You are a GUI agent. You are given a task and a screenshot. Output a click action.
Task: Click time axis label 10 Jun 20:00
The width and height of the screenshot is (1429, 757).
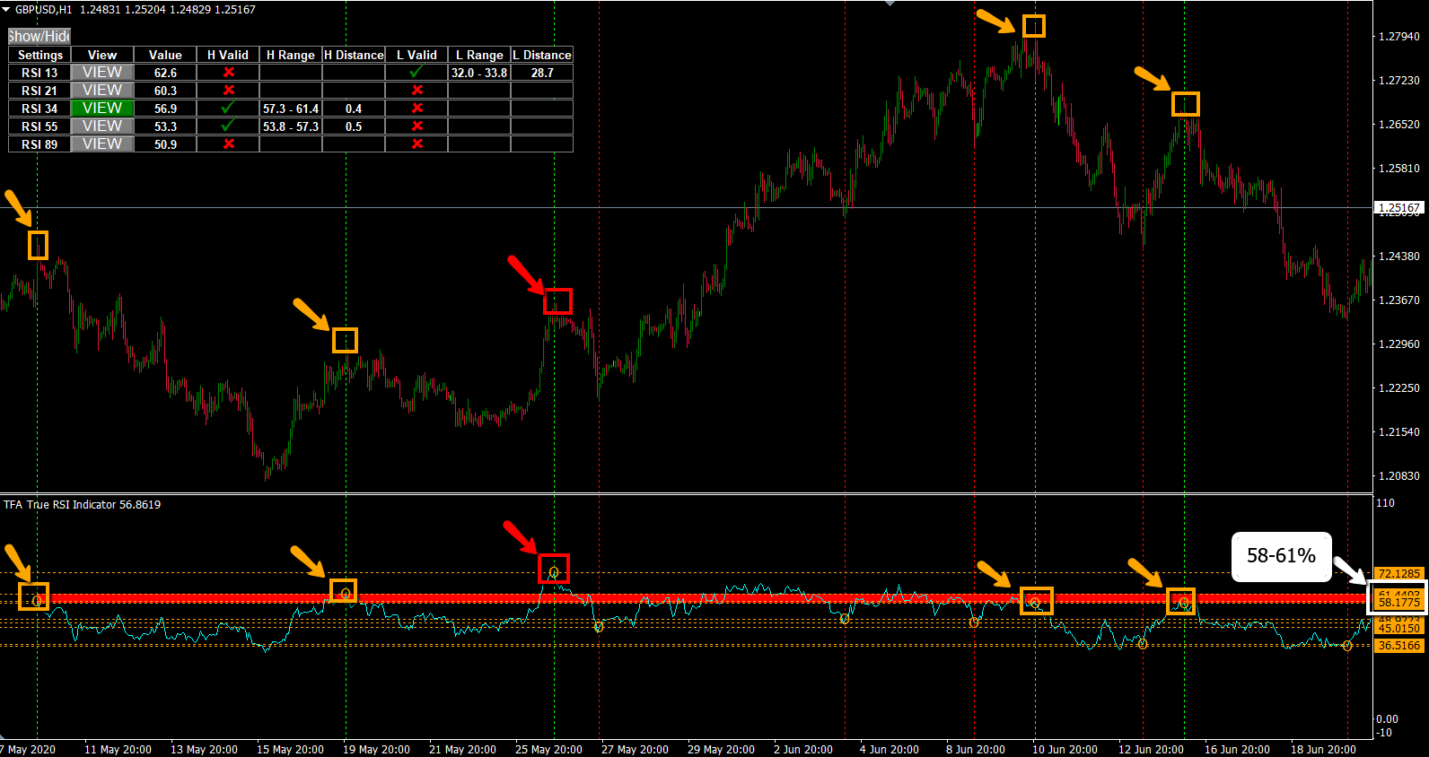pyautogui.click(x=1065, y=750)
